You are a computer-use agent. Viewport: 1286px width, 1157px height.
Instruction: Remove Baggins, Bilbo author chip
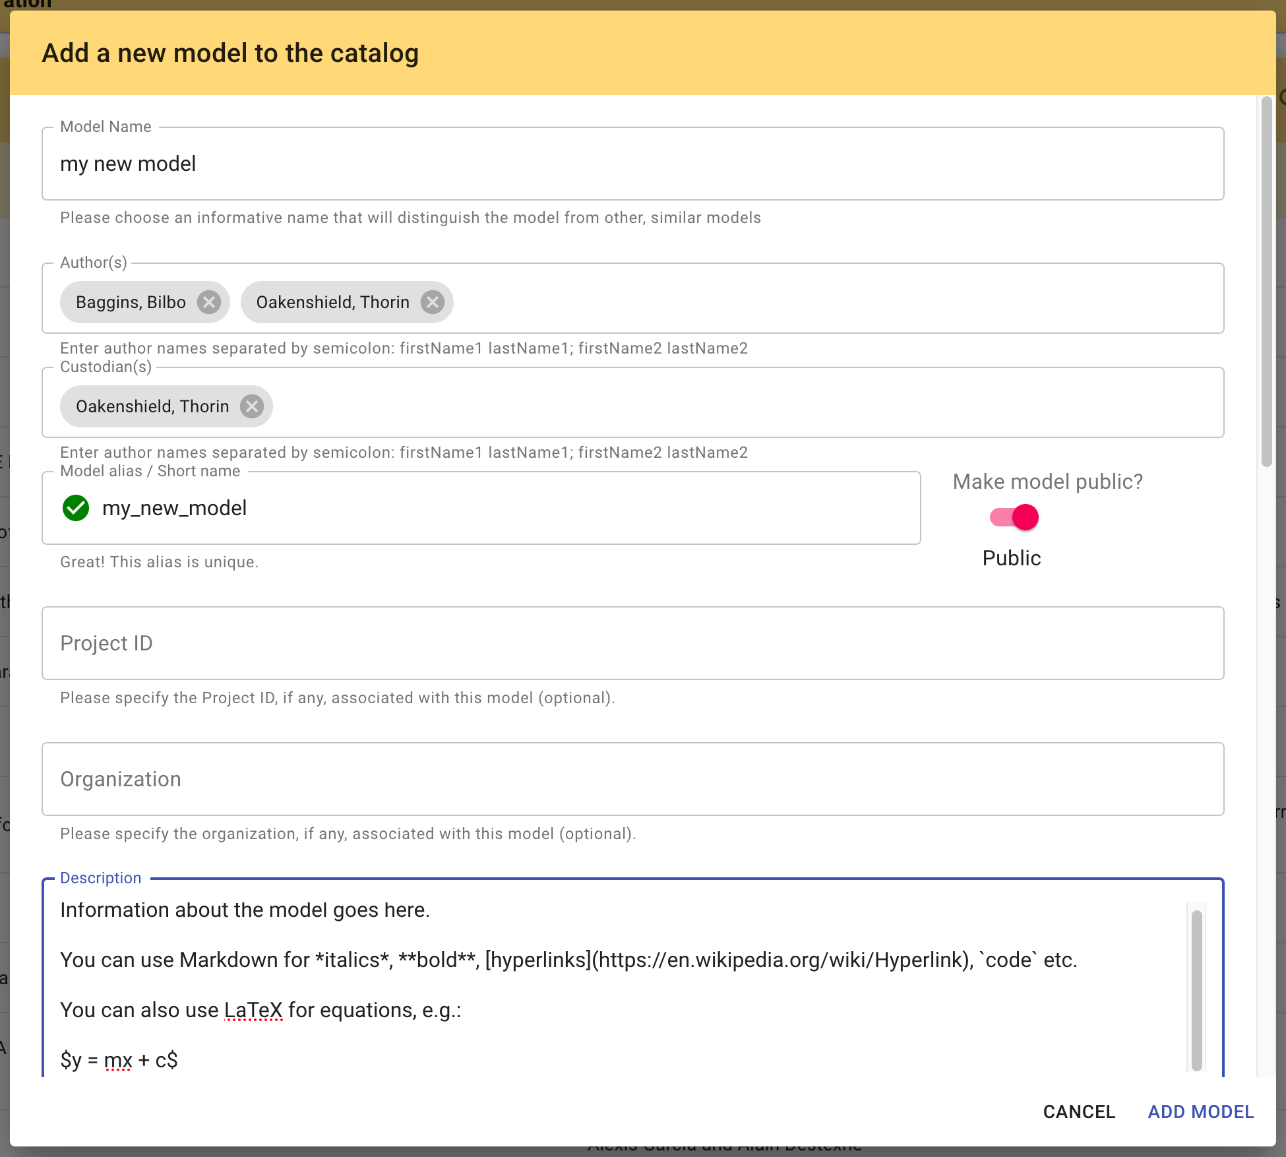pos(209,302)
